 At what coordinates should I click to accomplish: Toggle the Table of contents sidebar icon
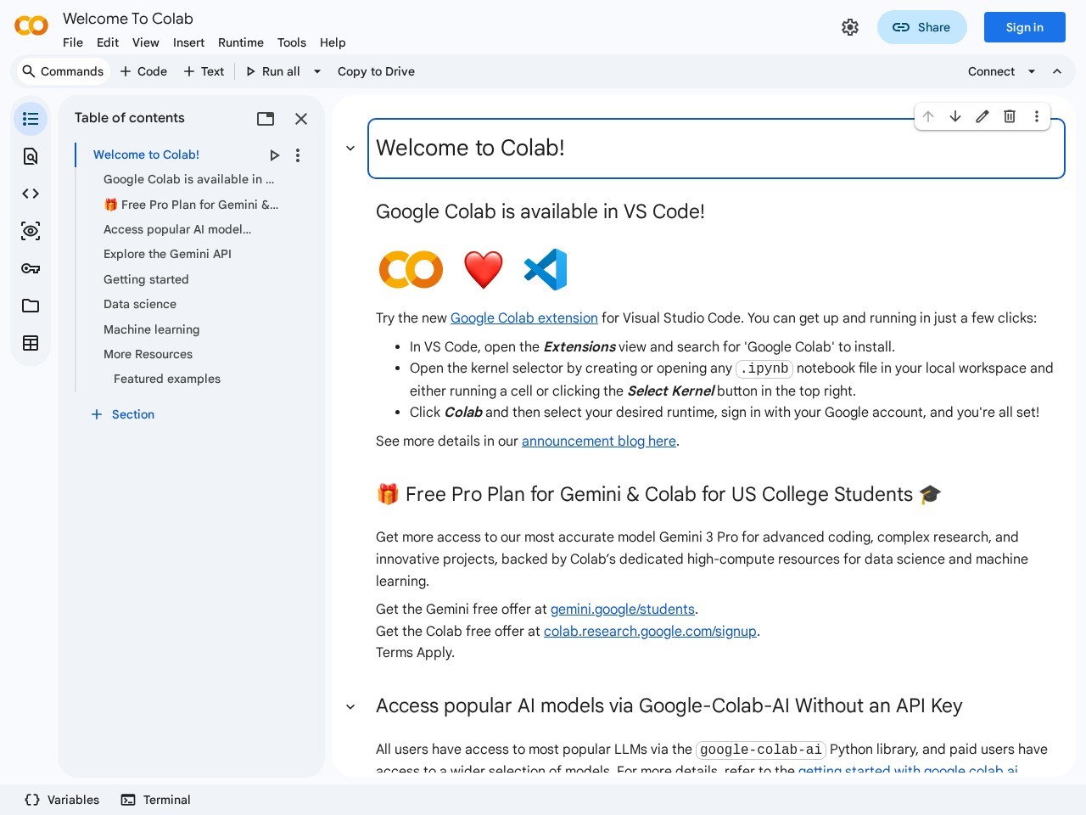31,119
